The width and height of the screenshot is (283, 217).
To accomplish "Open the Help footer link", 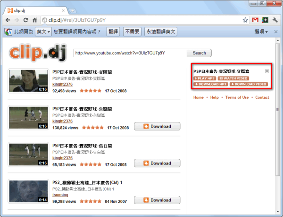I will click(x=215, y=97).
